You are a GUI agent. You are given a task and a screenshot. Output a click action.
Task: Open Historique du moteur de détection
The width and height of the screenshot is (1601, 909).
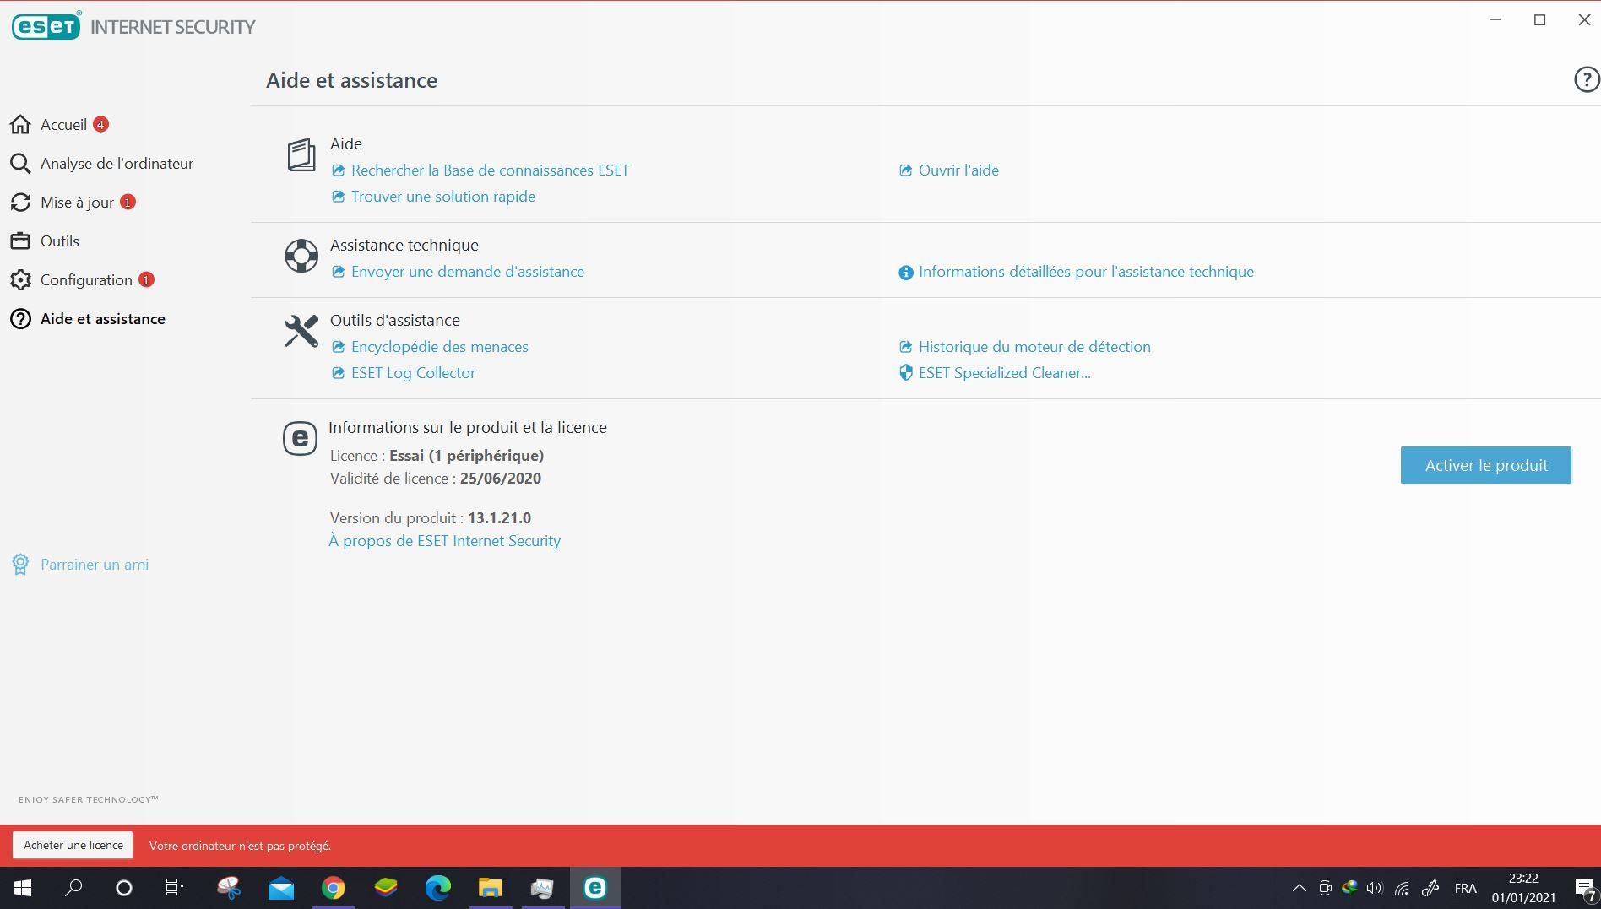click(1034, 347)
